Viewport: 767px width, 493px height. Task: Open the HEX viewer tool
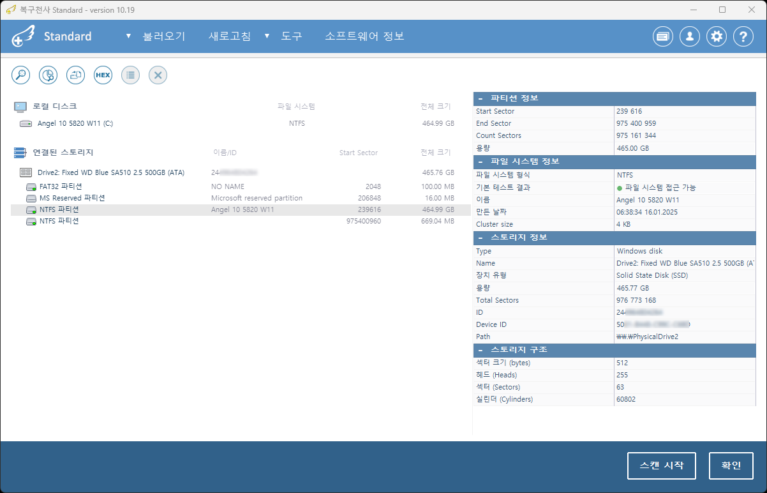(x=103, y=75)
